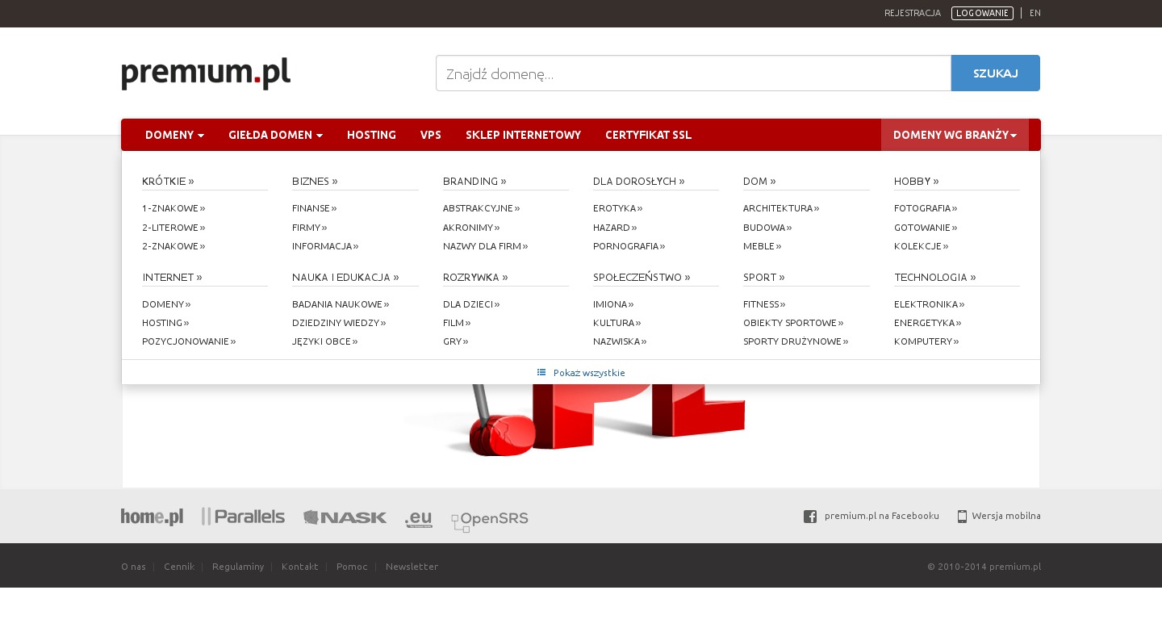Expand the Domeny dropdown menu
The width and height of the screenshot is (1162, 632).
point(174,135)
